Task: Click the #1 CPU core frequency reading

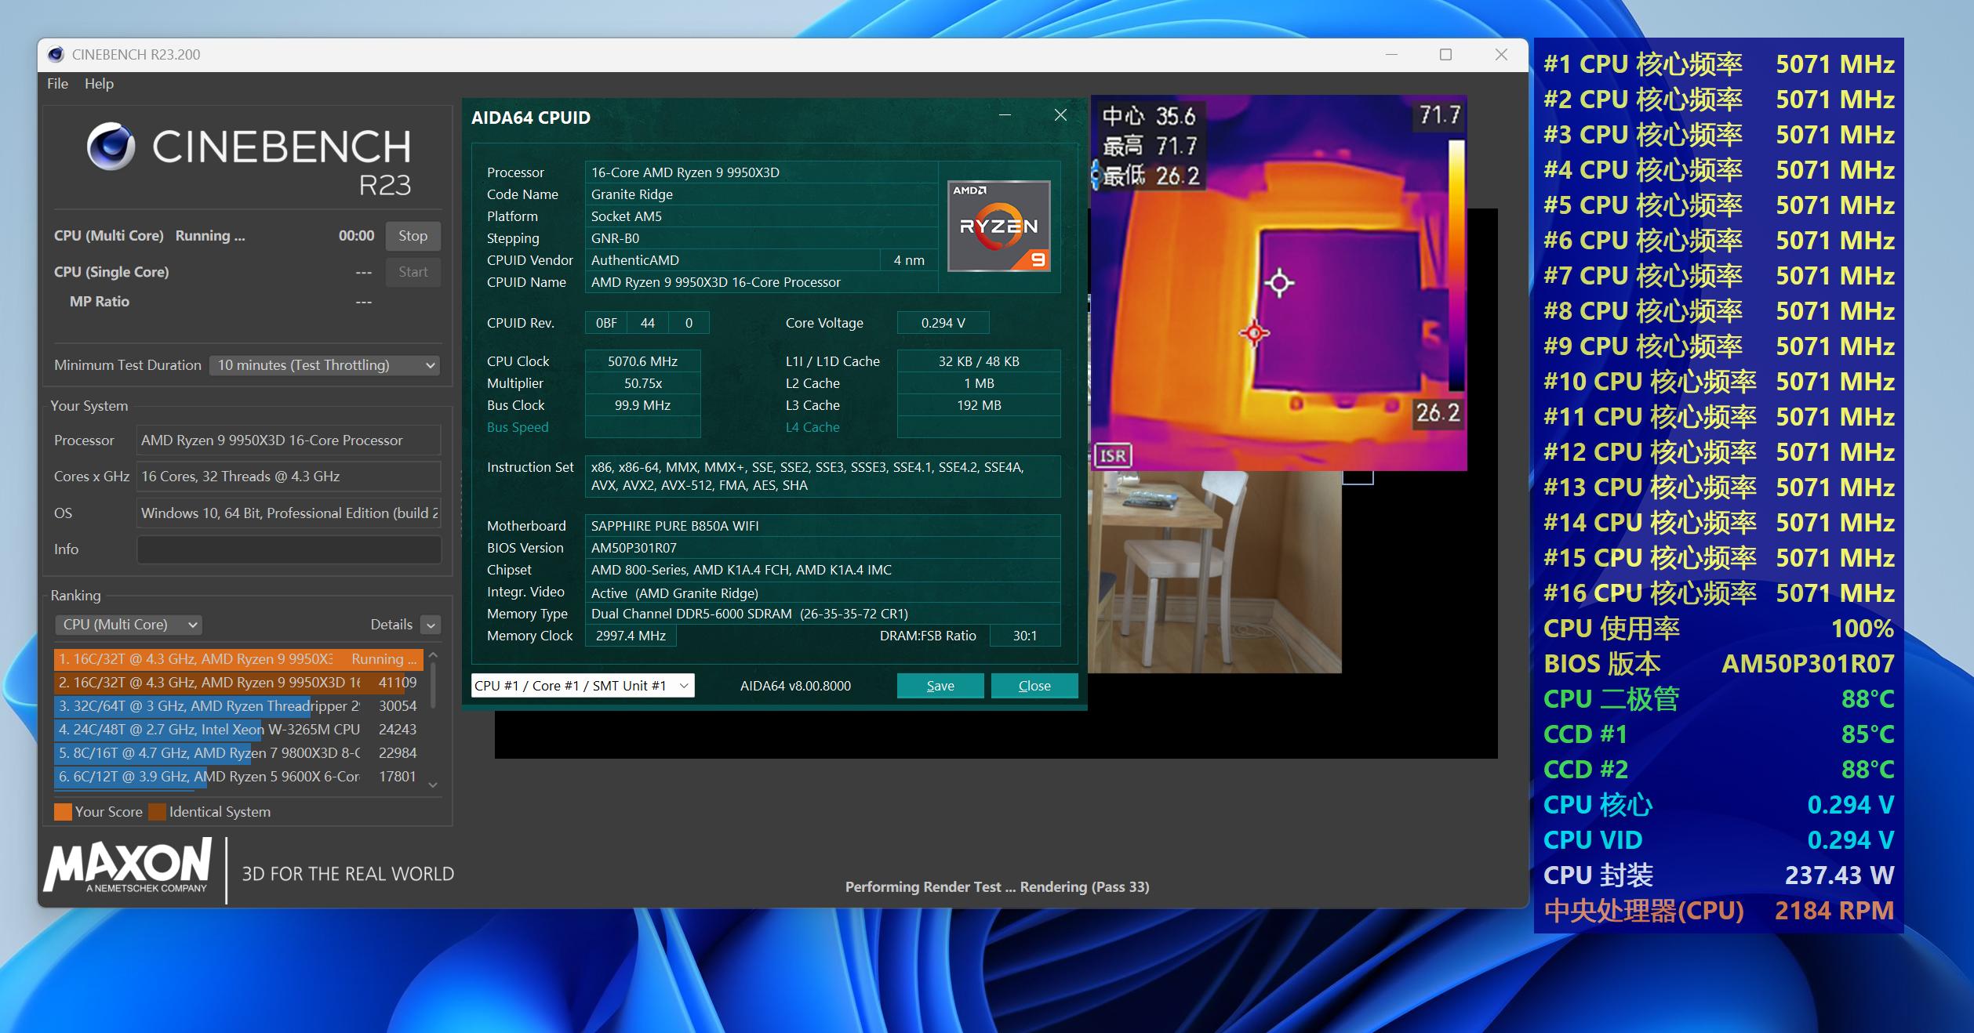Action: click(x=1718, y=64)
